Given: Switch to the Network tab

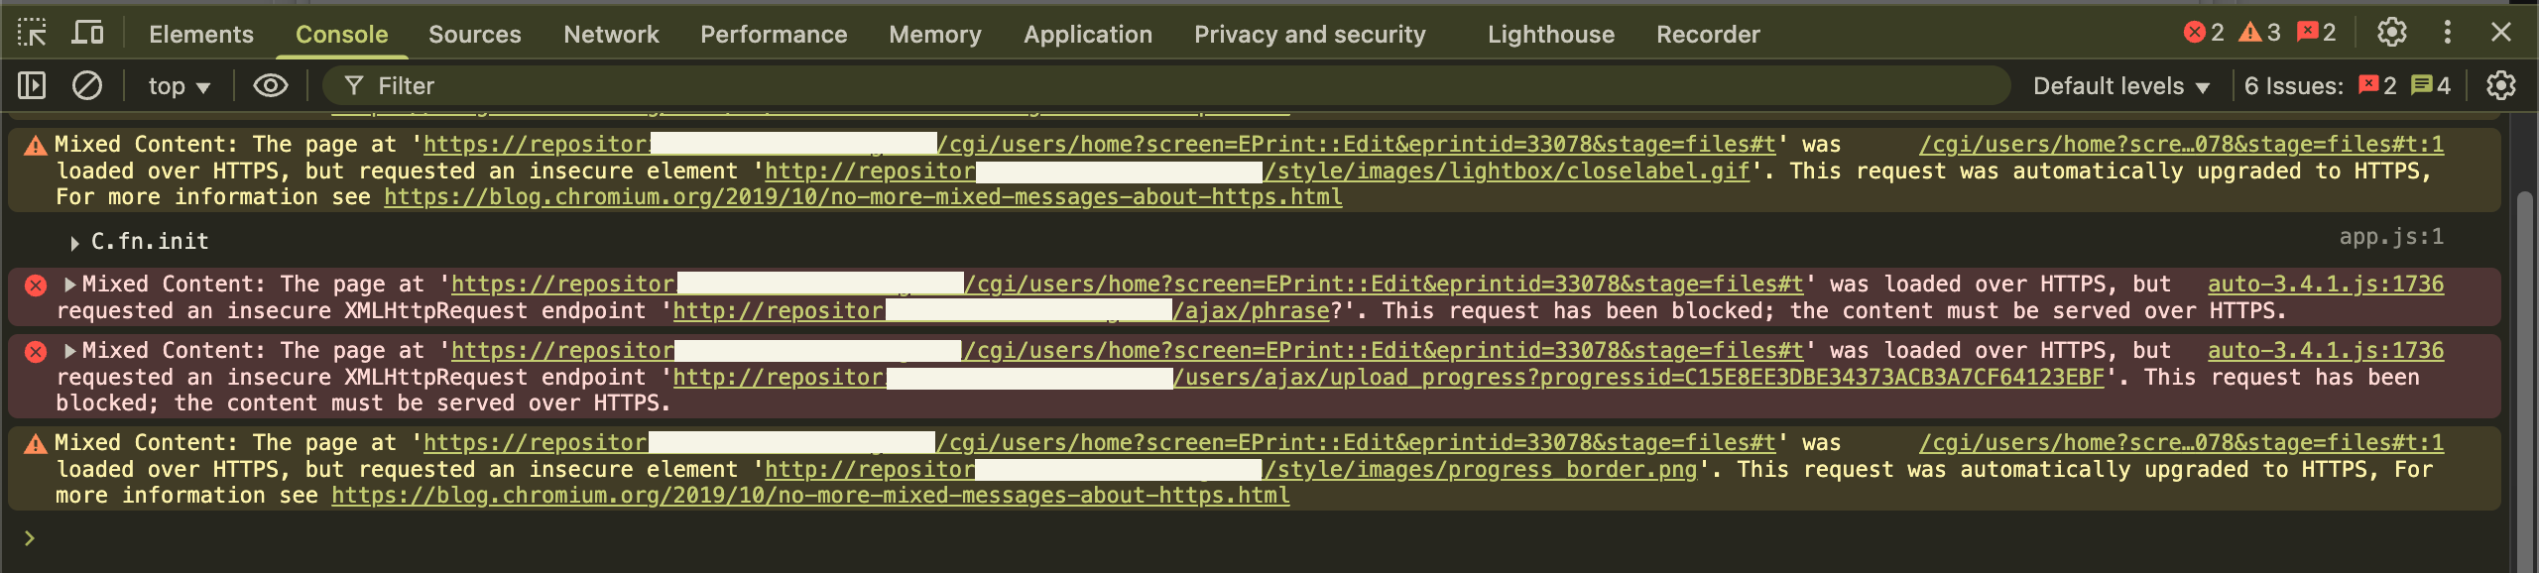Looking at the screenshot, I should pyautogui.click(x=611, y=35).
